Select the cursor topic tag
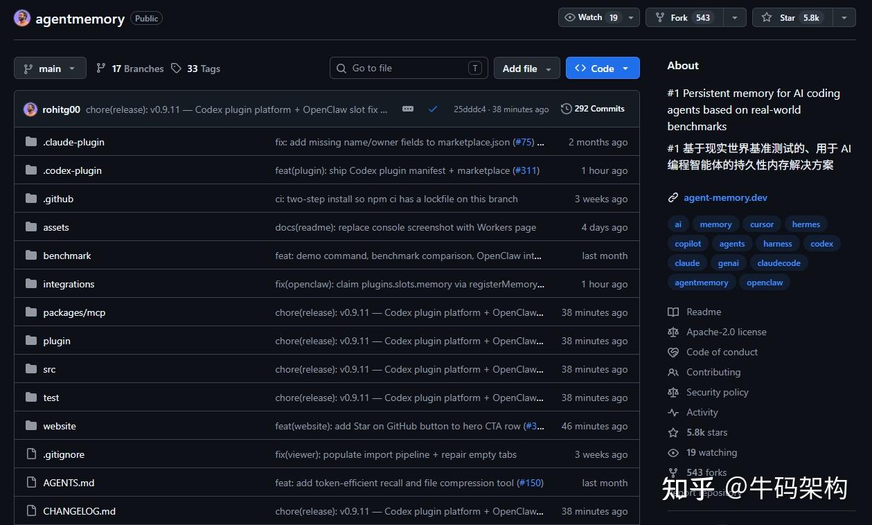The image size is (872, 525). [762, 224]
